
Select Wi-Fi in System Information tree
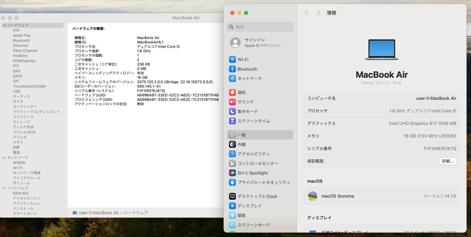click(x=17, y=168)
